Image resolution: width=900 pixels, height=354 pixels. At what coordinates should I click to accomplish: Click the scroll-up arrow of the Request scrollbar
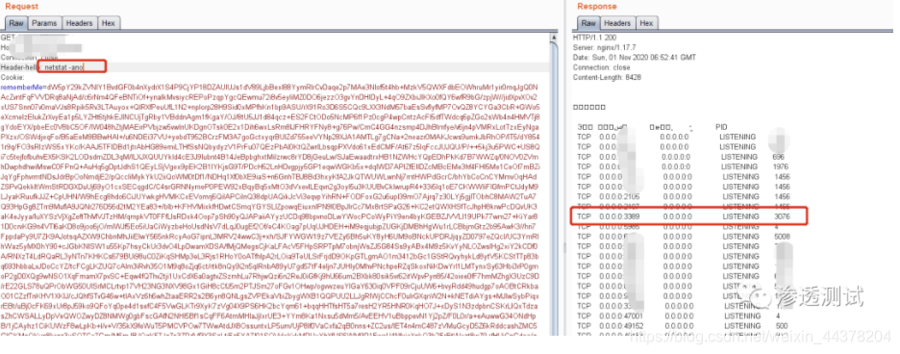coord(553,38)
